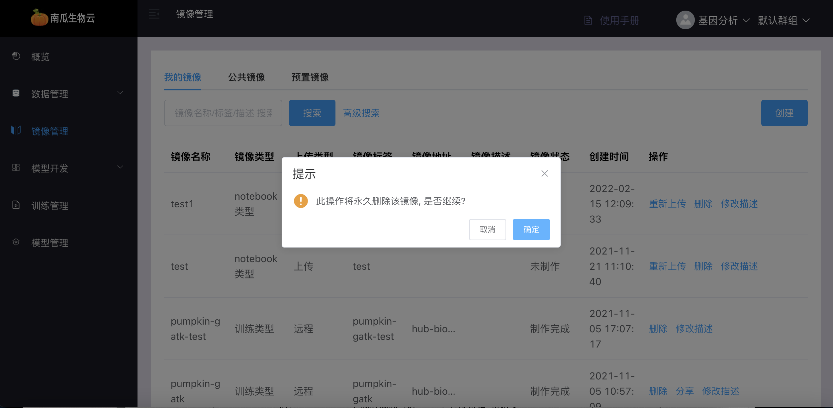Click the 南瓜生物云 brand name
This screenshot has width=833, height=408.
pyautogui.click(x=72, y=18)
